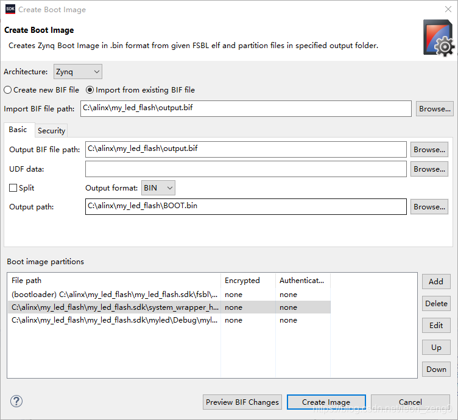
Task: Switch to the Security tab
Action: coord(51,130)
